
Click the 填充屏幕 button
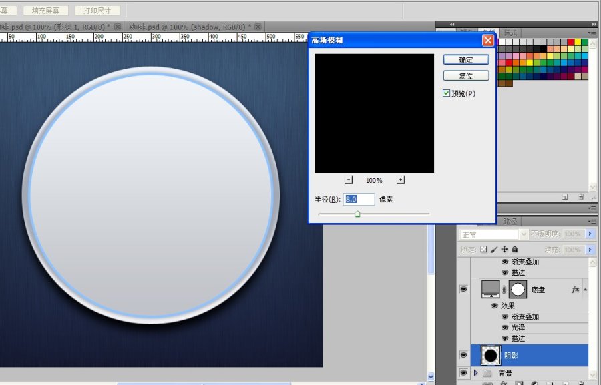(x=45, y=11)
